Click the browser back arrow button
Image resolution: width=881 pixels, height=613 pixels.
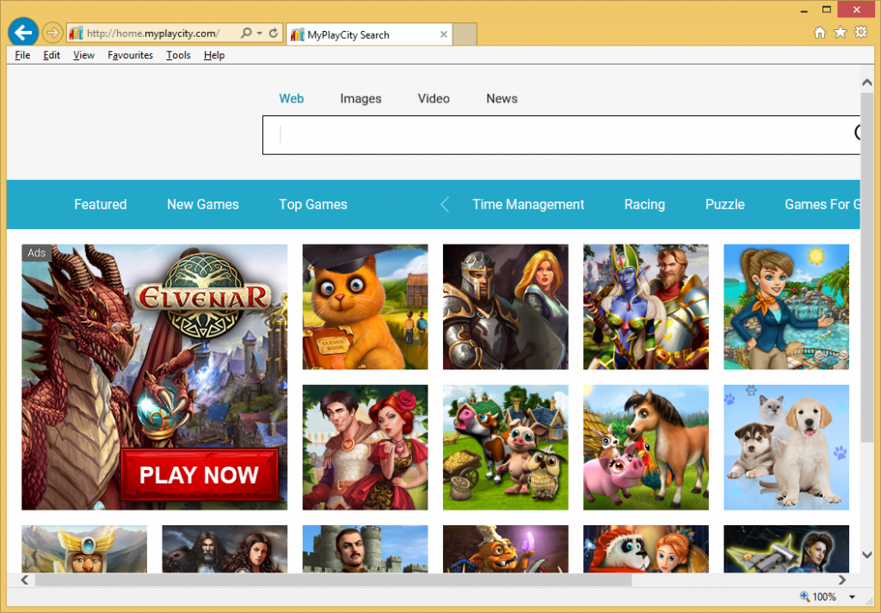[23, 33]
